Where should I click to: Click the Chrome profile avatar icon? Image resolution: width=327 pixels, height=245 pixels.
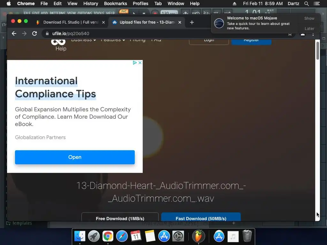pyautogui.click(x=303, y=34)
